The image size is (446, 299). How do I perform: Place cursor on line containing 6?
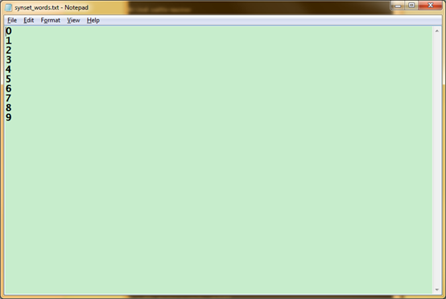tap(9, 88)
